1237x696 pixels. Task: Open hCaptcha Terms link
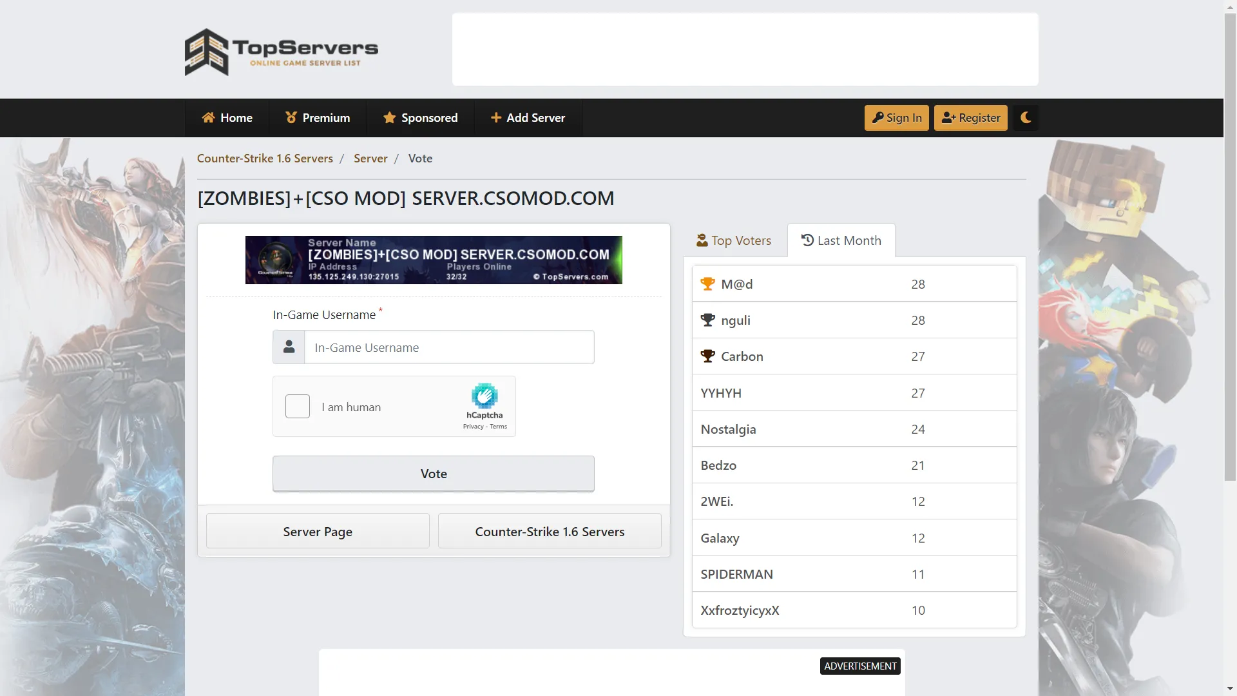[498, 427]
